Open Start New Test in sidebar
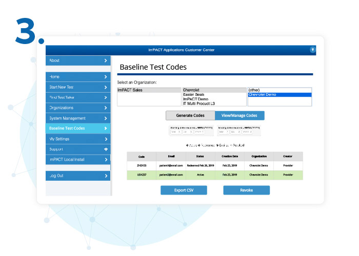 click(x=78, y=87)
